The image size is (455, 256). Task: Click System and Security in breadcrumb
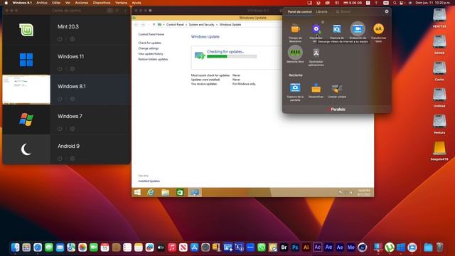tap(201, 25)
